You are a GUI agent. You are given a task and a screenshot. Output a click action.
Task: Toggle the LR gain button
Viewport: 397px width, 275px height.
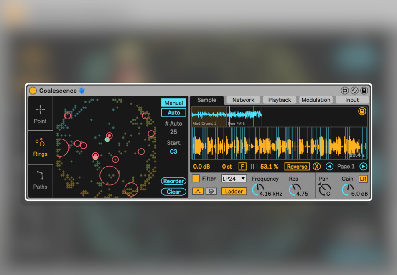pos(363,179)
